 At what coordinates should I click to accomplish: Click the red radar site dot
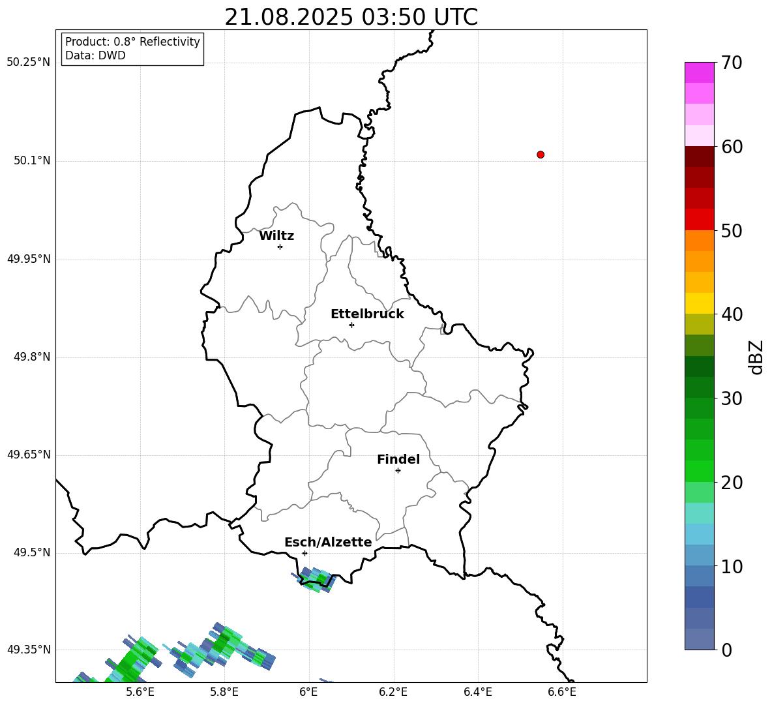tap(541, 155)
